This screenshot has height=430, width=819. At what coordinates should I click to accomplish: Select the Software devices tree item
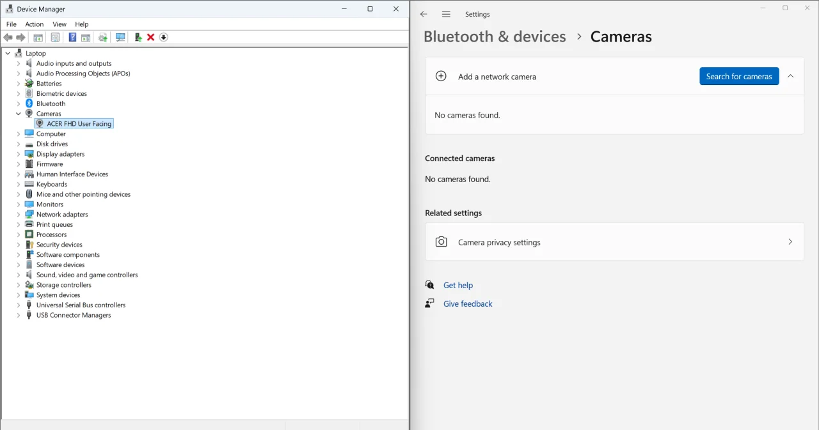[x=60, y=265]
